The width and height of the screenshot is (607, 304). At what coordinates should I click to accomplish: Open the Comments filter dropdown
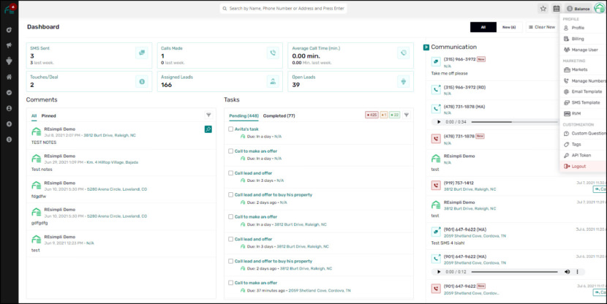[x=208, y=115]
